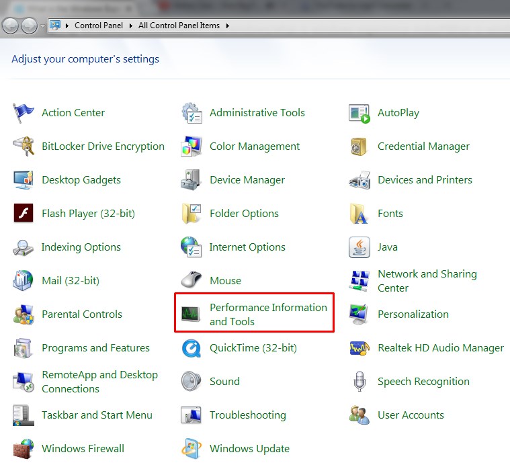Click the address bar computer icon

coord(55,26)
